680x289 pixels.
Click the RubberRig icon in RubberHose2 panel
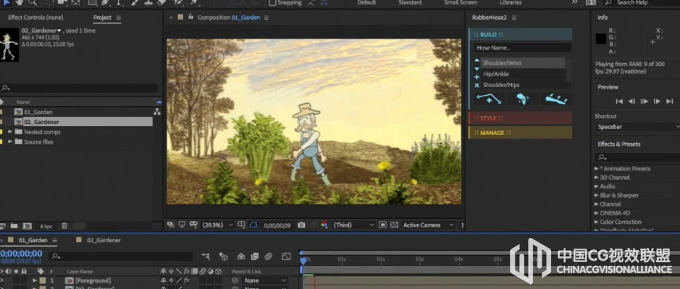click(556, 99)
